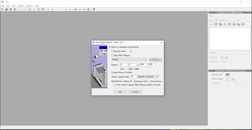Tick the Hide Wink Window checkbox
Viewport: 252px width, 130px height.
(112, 55)
